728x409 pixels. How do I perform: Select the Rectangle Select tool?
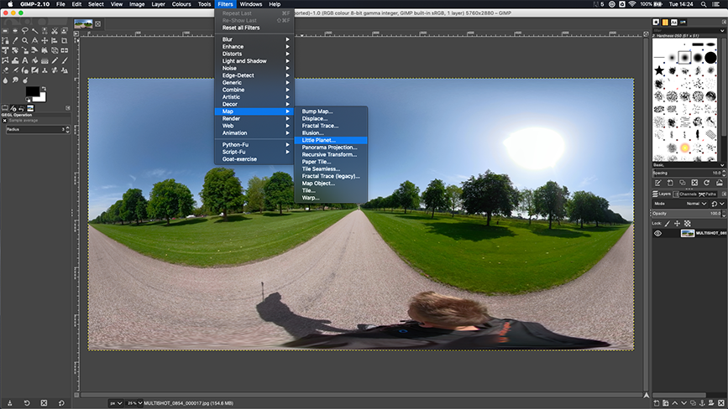pos(5,30)
